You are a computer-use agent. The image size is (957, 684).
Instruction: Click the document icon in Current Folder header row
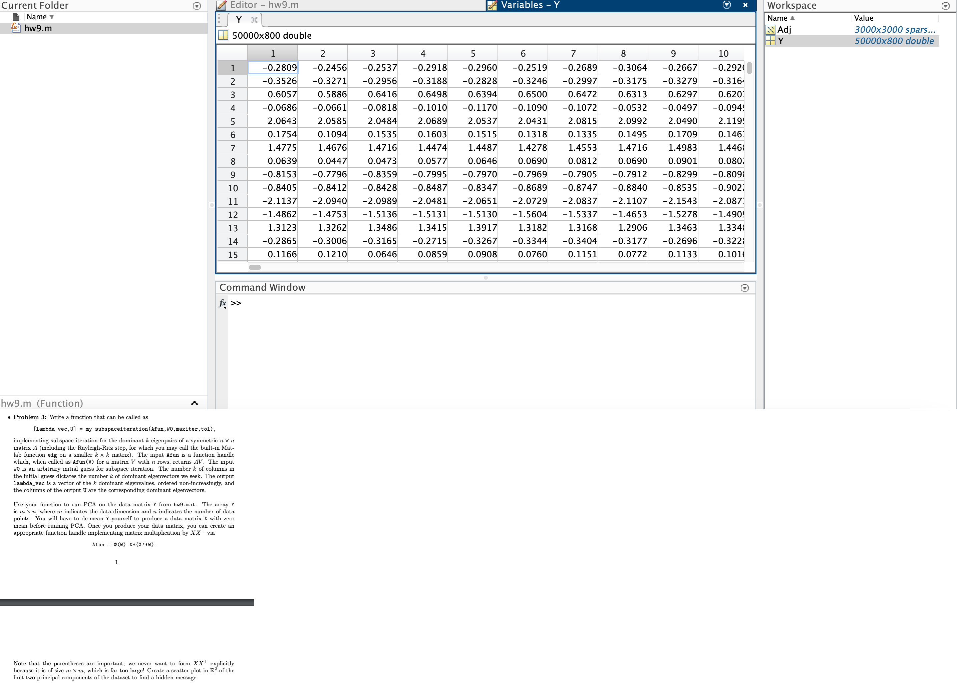click(x=16, y=16)
